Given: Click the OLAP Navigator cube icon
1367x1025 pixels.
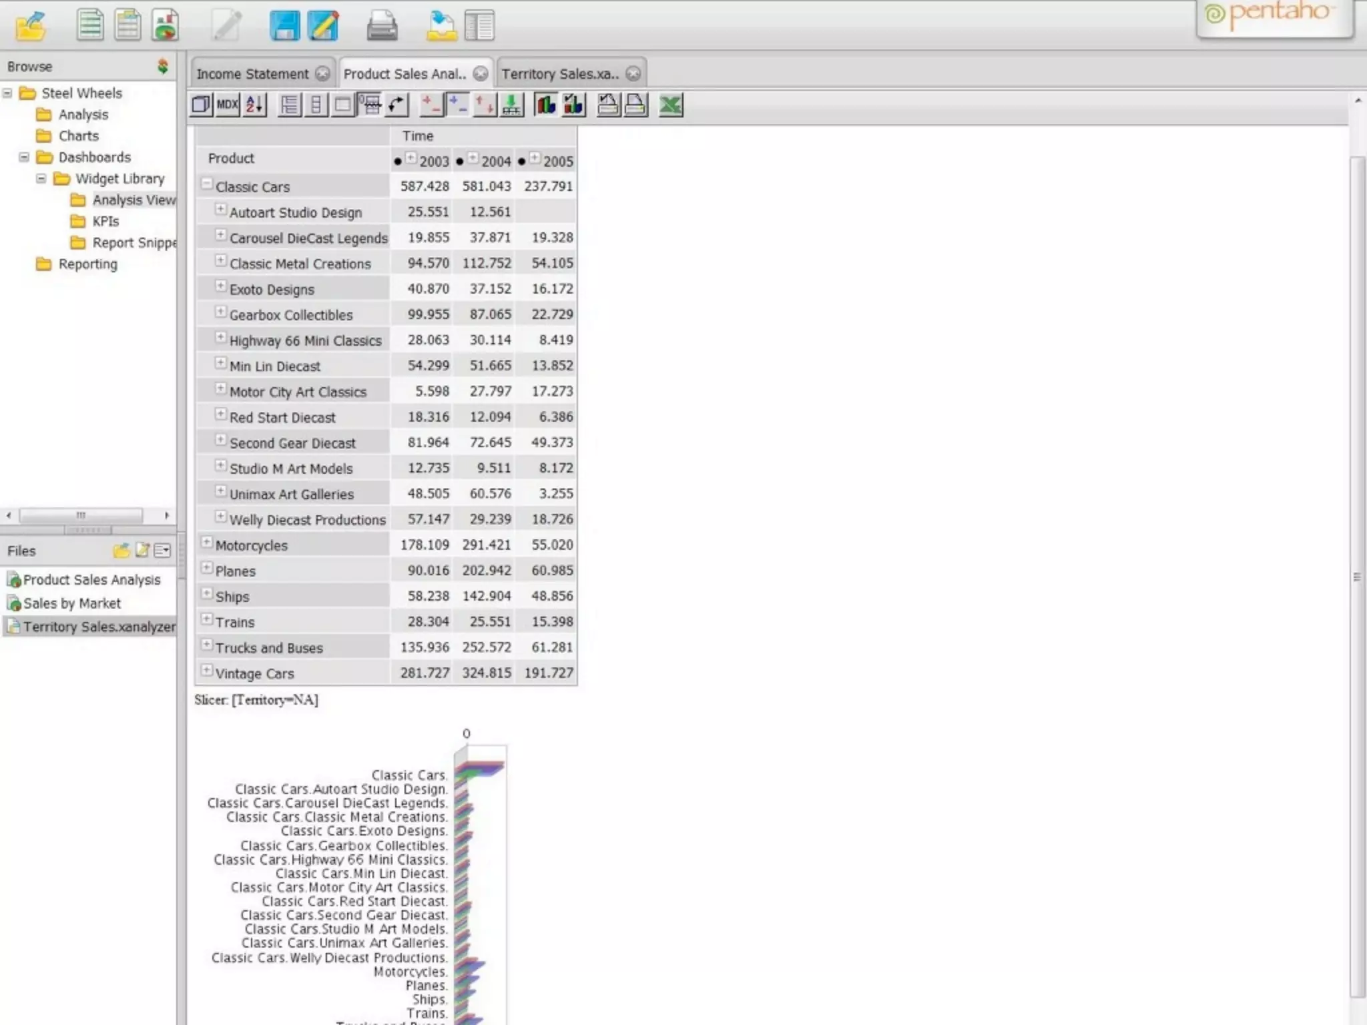Looking at the screenshot, I should point(200,105).
